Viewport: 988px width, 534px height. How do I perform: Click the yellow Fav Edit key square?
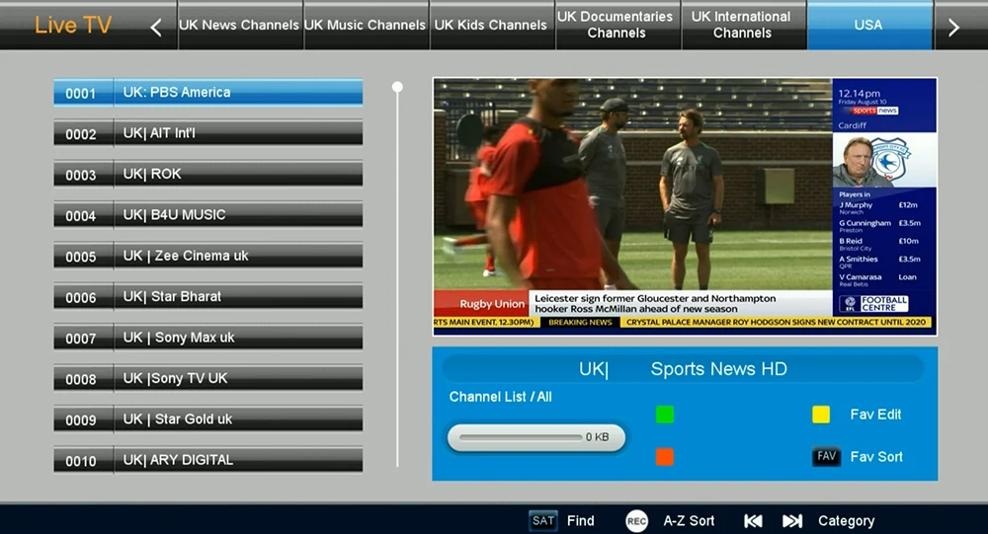(821, 415)
